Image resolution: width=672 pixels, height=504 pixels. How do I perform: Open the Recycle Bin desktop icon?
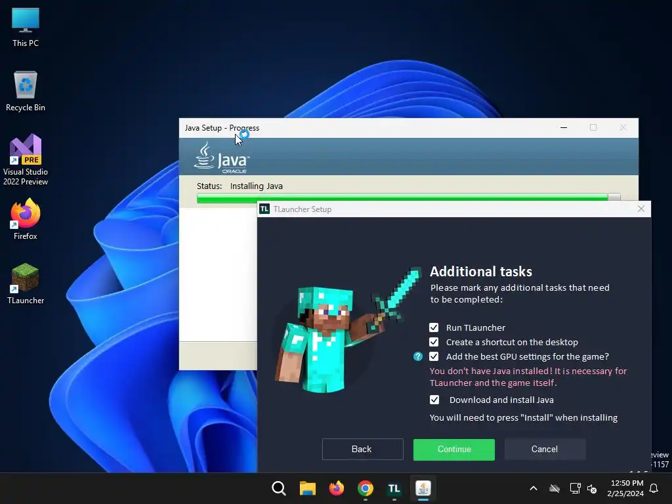26,91
